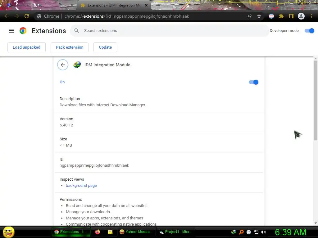The image size is (318, 238).
Task: Click the orange magnifier tray icon
Action: coord(241,232)
